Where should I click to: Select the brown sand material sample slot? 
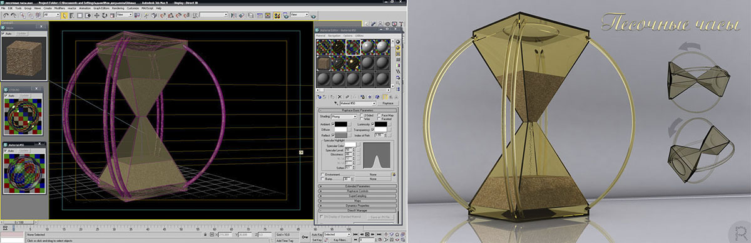click(x=324, y=63)
